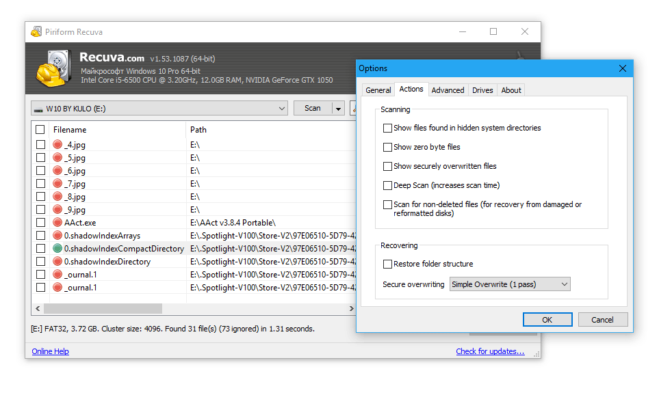Viewport: 659px width, 395px height.
Task: Open the Scan button dropdown arrow
Action: pyautogui.click(x=338, y=109)
